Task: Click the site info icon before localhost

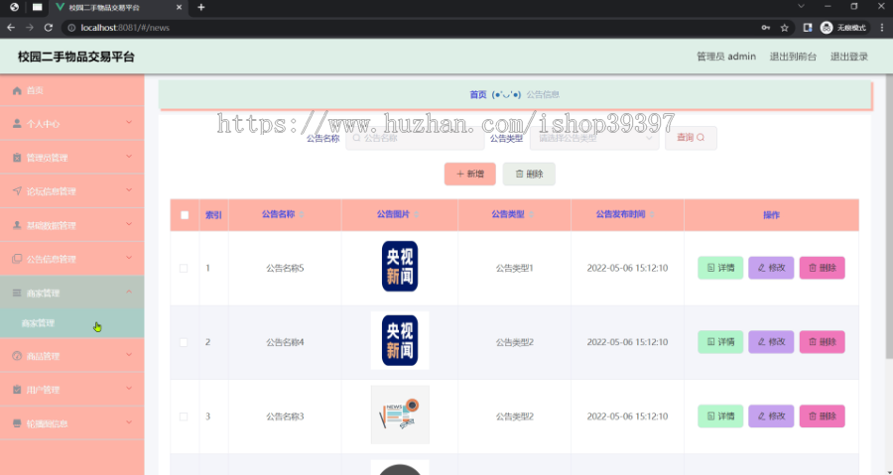Action: (71, 28)
